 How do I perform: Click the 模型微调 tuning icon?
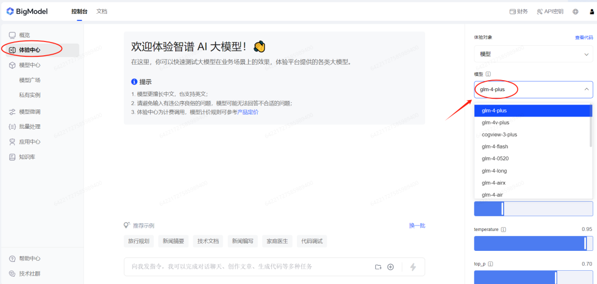(x=12, y=112)
